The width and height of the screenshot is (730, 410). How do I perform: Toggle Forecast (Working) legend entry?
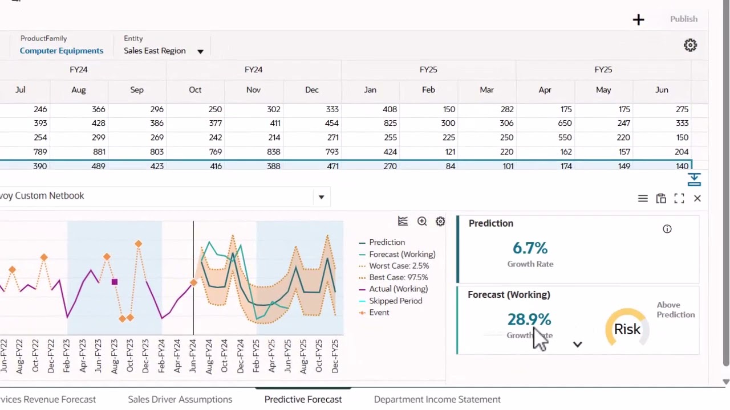(397, 254)
